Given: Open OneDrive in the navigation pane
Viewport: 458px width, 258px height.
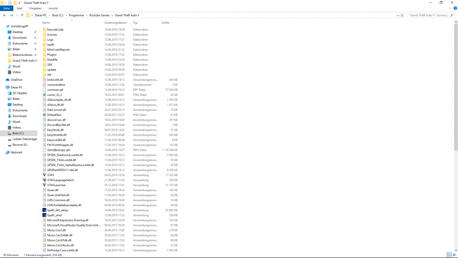Looking at the screenshot, I should (x=16, y=80).
